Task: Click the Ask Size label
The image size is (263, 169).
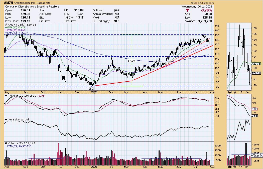Action: (x=45, y=14)
